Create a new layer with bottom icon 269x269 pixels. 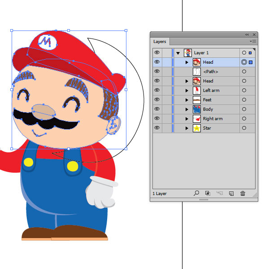[x=231, y=193]
